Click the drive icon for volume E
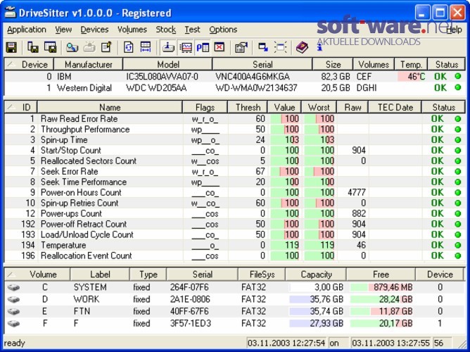This screenshot has height=352, width=470. [x=14, y=311]
